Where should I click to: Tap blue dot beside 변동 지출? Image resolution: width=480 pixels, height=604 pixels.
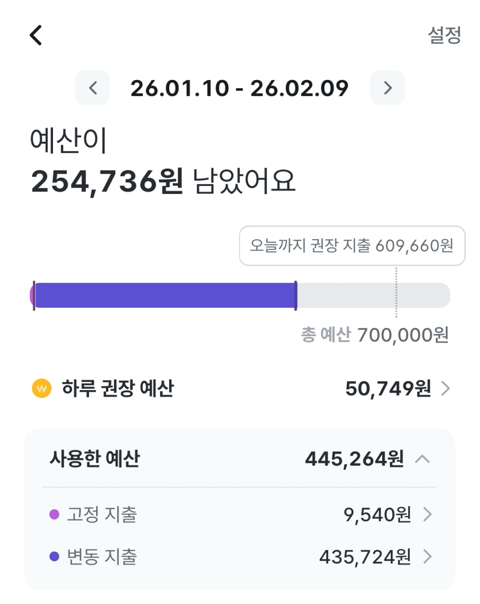tap(54, 557)
